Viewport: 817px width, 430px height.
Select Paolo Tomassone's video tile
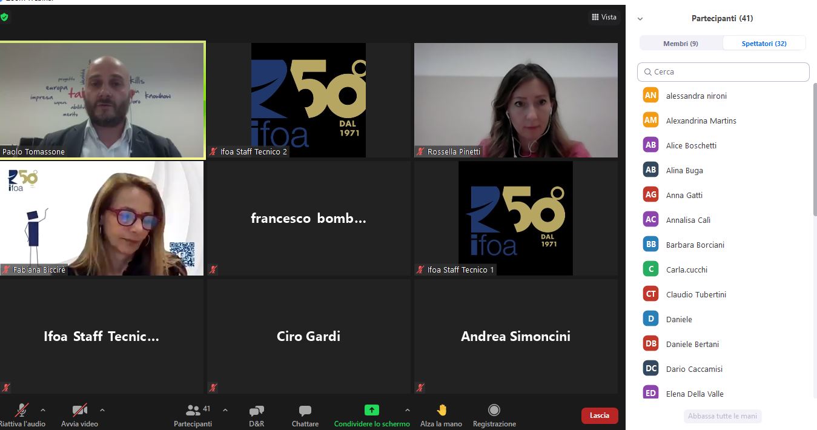point(102,100)
